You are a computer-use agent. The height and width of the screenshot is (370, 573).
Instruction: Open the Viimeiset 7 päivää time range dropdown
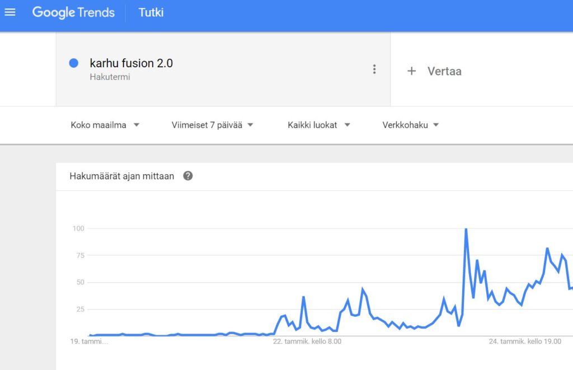click(x=212, y=125)
